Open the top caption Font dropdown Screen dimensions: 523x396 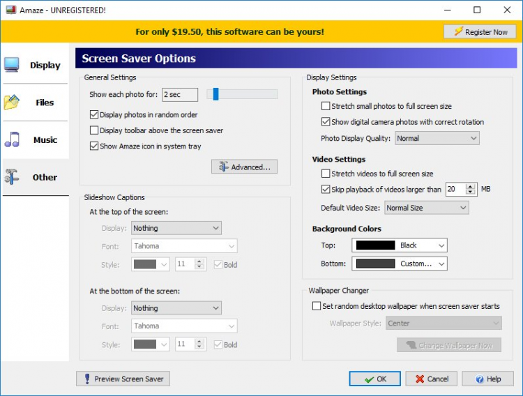[184, 246]
